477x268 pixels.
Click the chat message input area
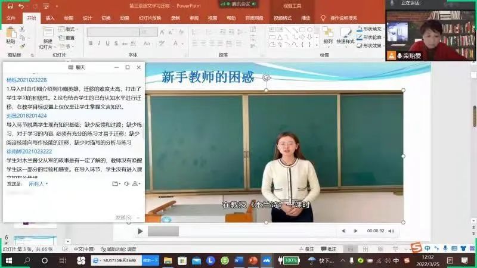[x=72, y=201]
